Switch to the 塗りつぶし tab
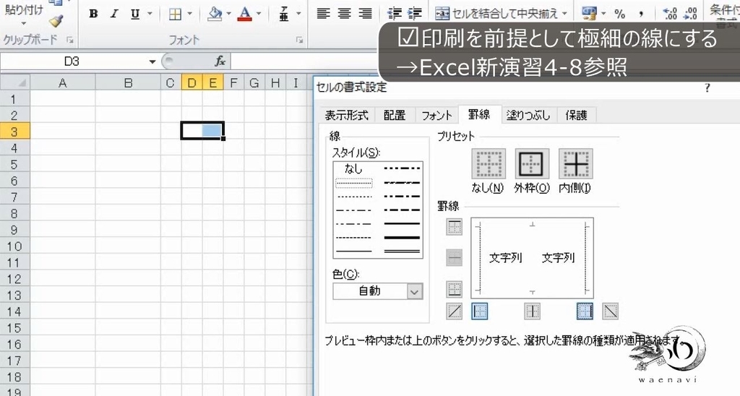This screenshot has height=396, width=740. 528,115
